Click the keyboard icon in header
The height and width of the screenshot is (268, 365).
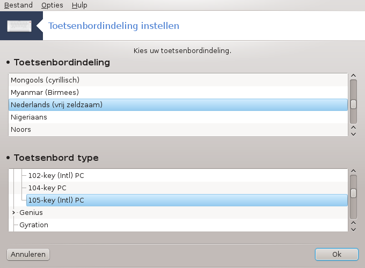point(19,26)
